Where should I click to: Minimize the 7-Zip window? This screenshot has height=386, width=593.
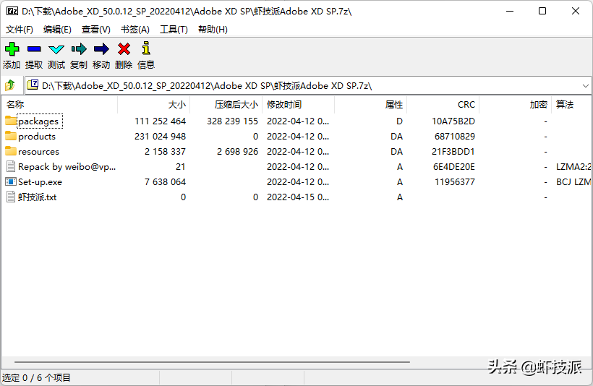pyautogui.click(x=510, y=11)
